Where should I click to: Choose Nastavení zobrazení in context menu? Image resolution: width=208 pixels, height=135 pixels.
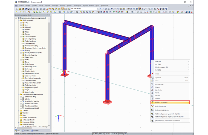click(x=170, y=110)
